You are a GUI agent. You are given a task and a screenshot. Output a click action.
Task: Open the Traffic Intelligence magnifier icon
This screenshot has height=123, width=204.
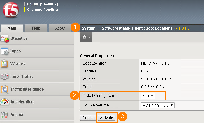4,89
